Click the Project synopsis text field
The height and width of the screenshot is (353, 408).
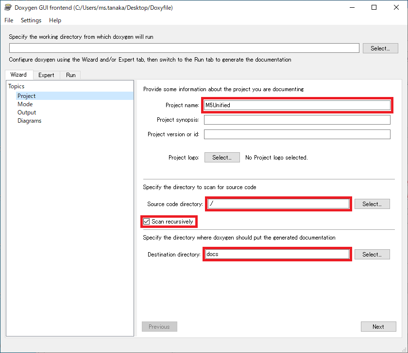pos(297,120)
